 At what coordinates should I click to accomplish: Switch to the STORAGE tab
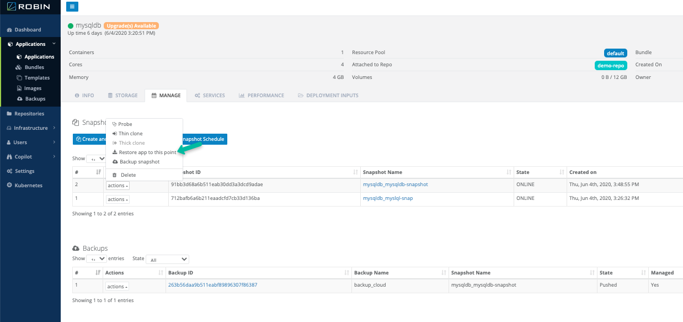click(x=122, y=96)
